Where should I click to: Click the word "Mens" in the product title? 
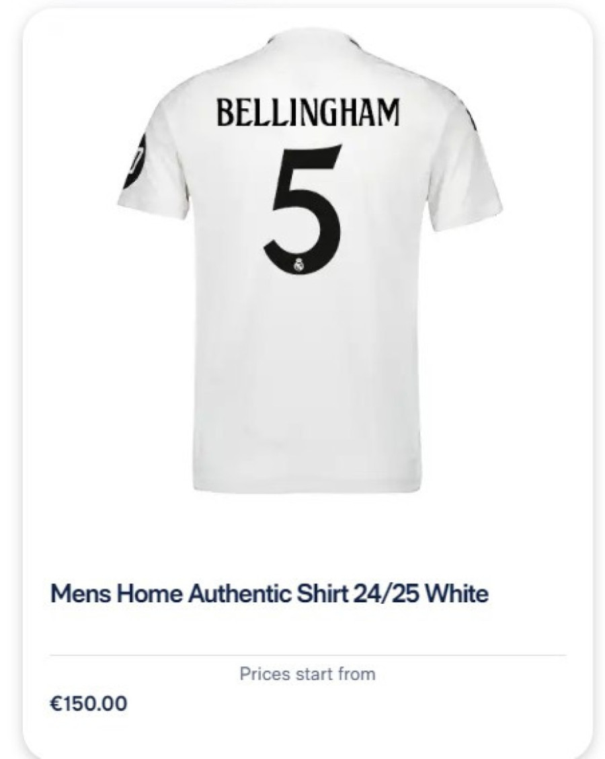pos(81,594)
